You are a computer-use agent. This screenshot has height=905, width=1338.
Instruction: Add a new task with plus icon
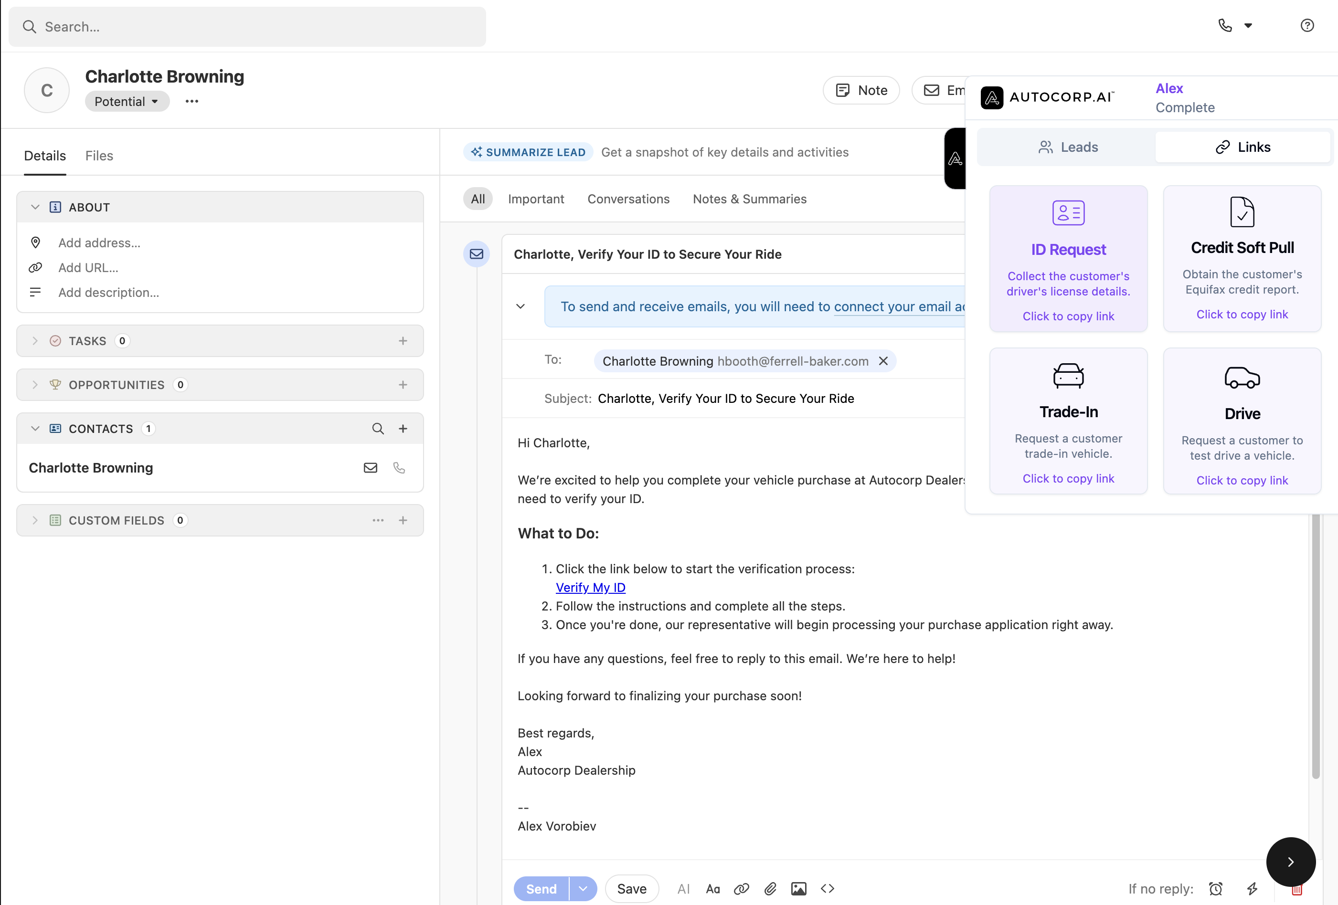tap(403, 341)
